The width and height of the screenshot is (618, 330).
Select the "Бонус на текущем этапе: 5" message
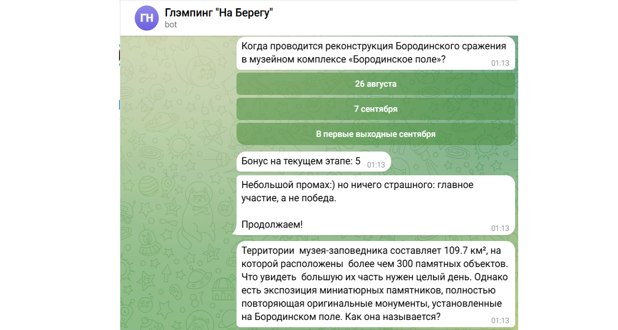301,161
